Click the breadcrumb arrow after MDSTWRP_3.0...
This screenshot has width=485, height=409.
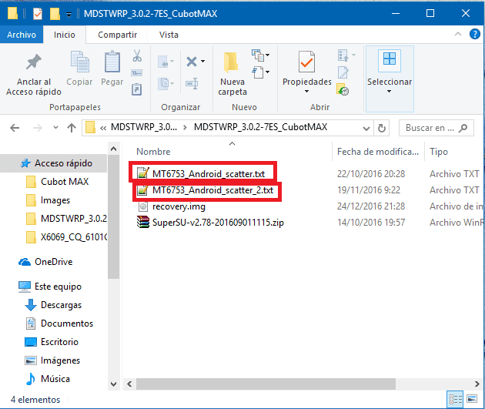pos(185,127)
